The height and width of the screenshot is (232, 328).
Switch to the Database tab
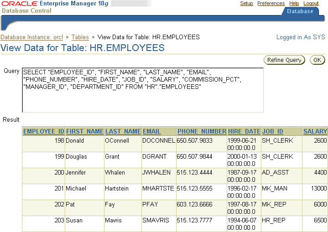point(300,11)
